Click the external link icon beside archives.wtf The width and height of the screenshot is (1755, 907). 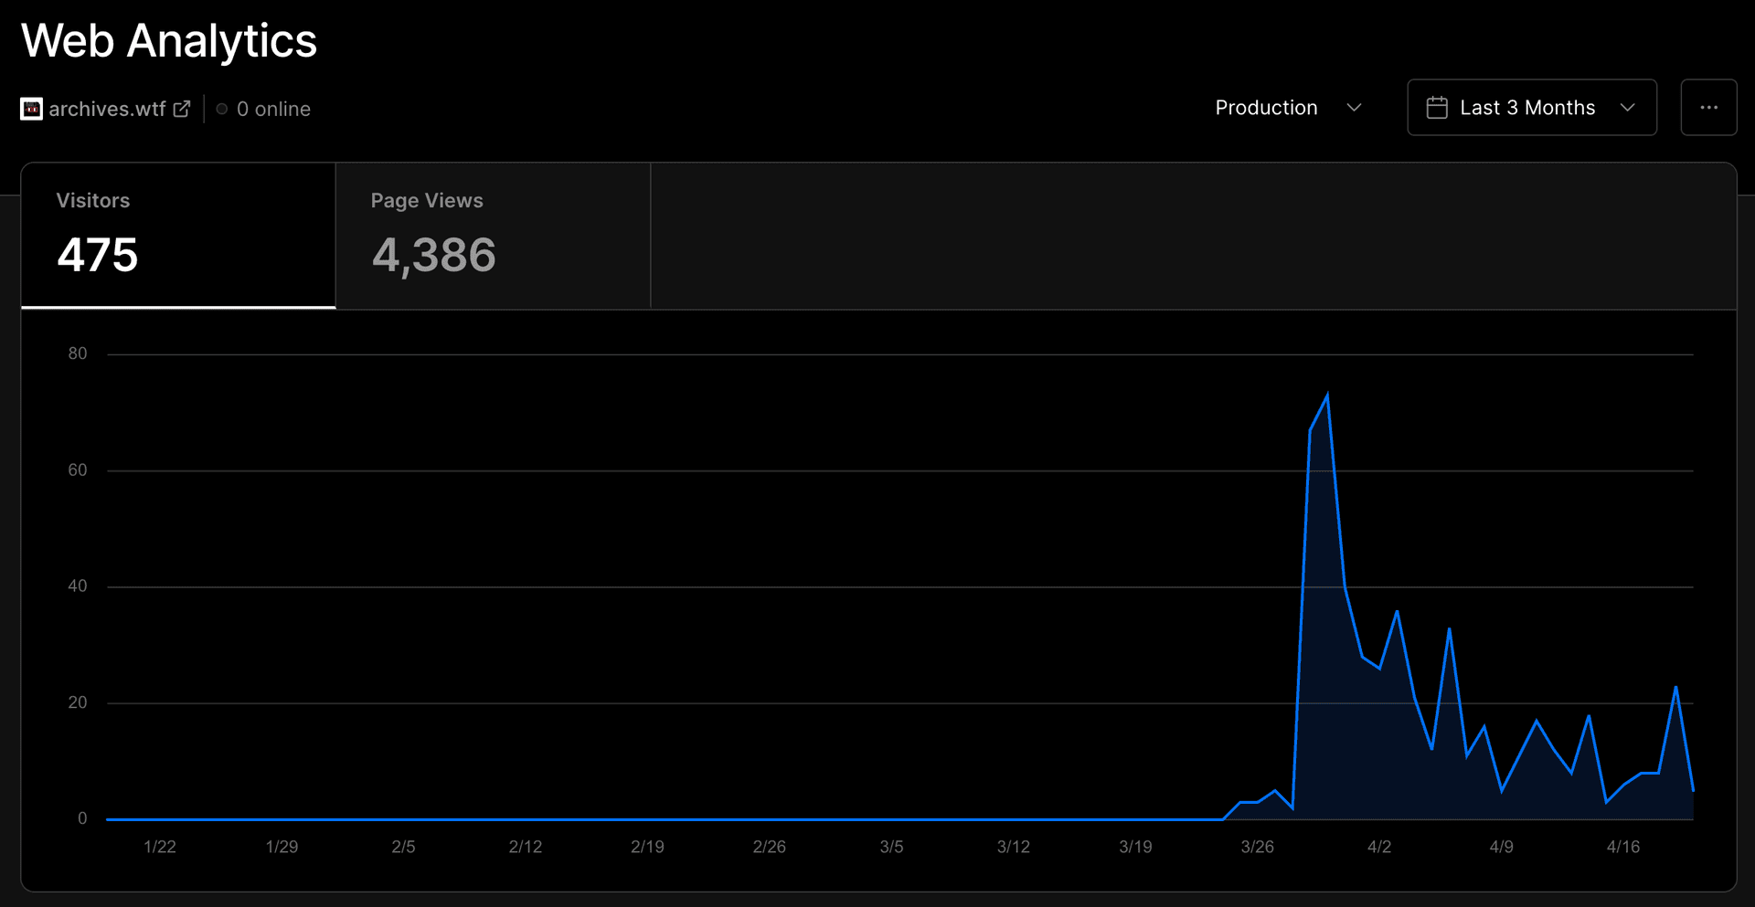pyautogui.click(x=182, y=109)
